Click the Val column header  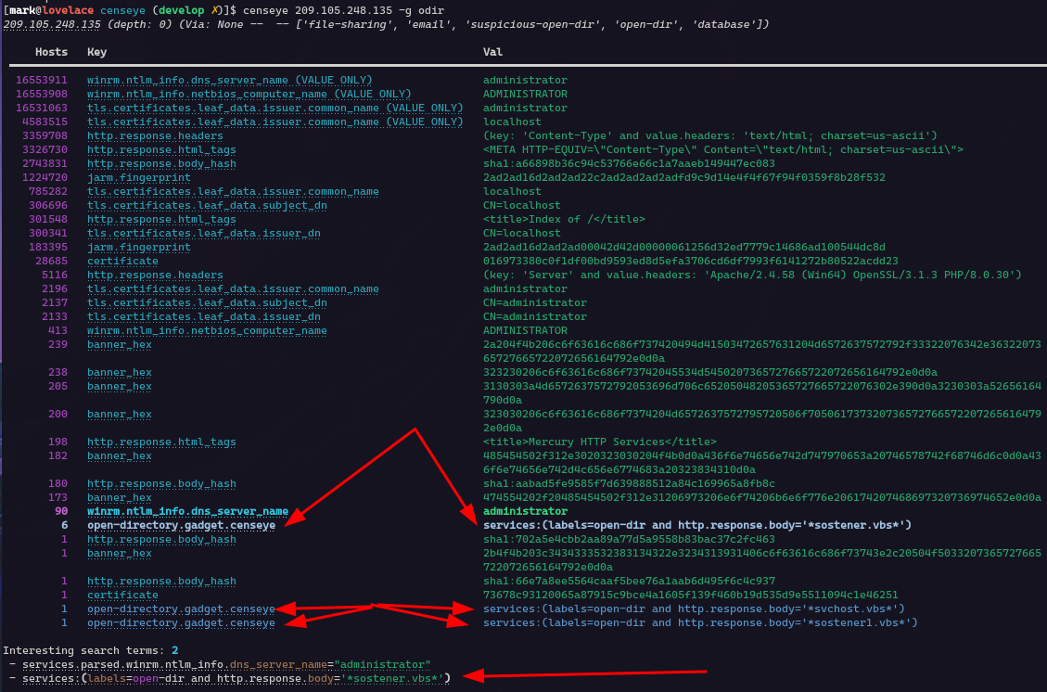pos(492,52)
